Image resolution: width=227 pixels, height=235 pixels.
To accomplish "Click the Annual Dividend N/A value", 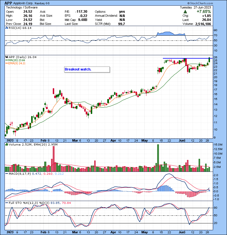I will pyautogui.click(x=122, y=16).
